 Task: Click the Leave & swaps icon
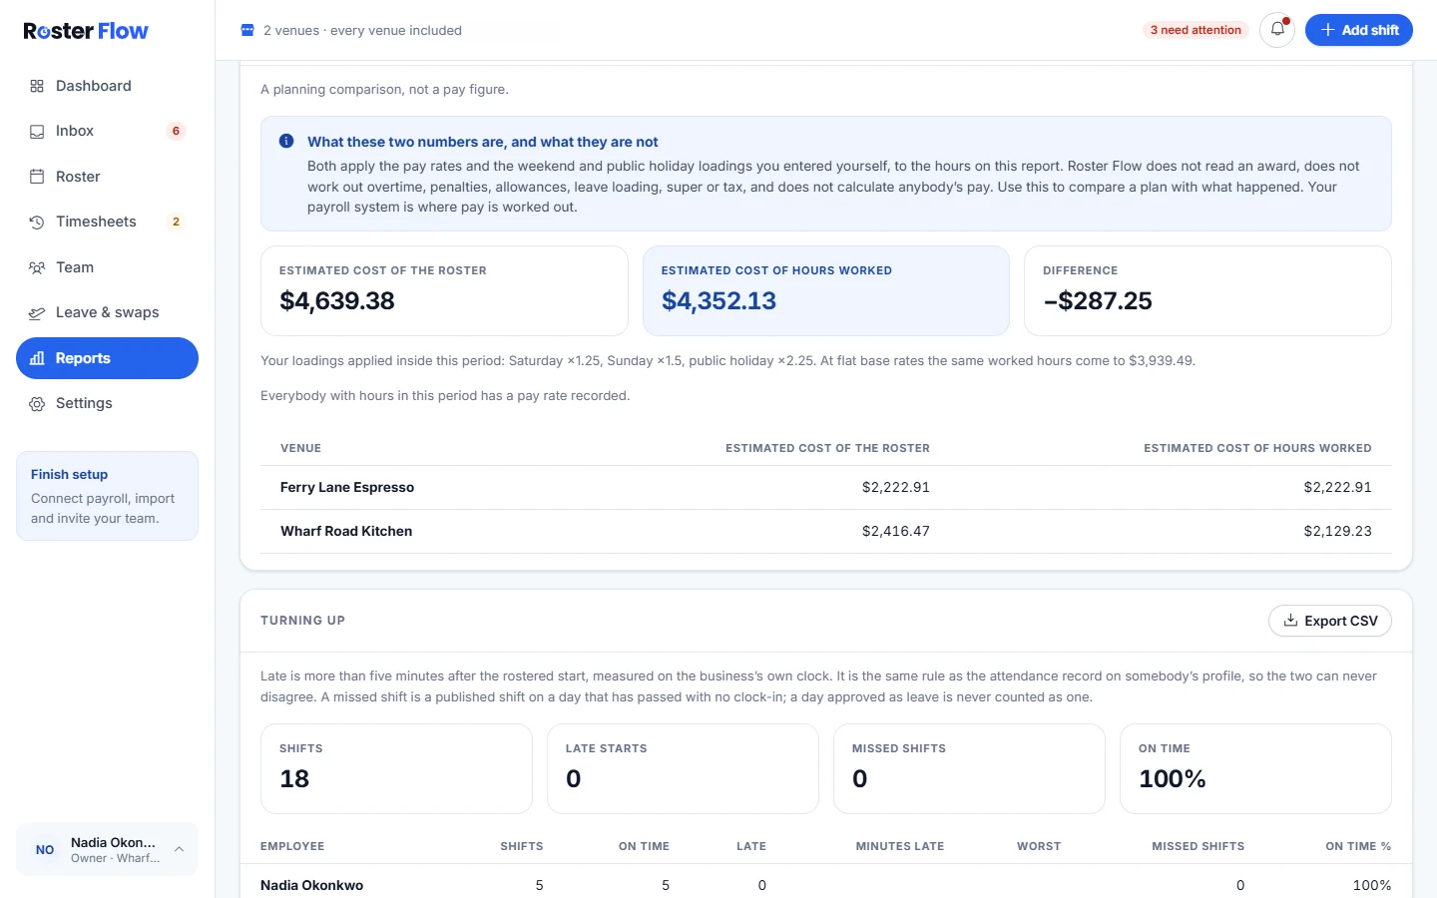click(x=37, y=312)
